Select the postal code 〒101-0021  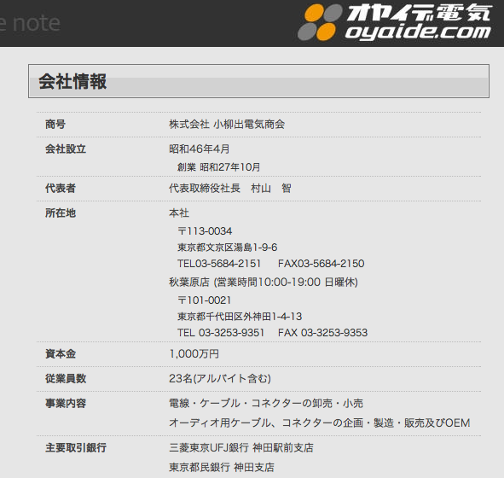pyautogui.click(x=204, y=300)
